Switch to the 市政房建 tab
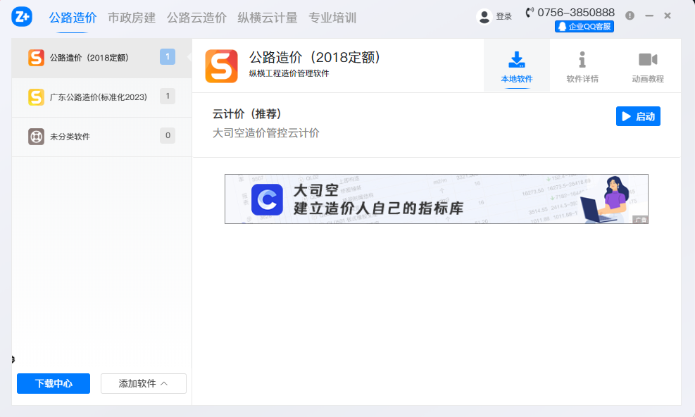Screen dimensions: 695x417 [132, 18]
